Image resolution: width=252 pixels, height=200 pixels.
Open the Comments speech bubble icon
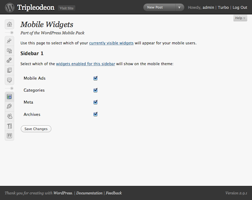[x=10, y=80]
